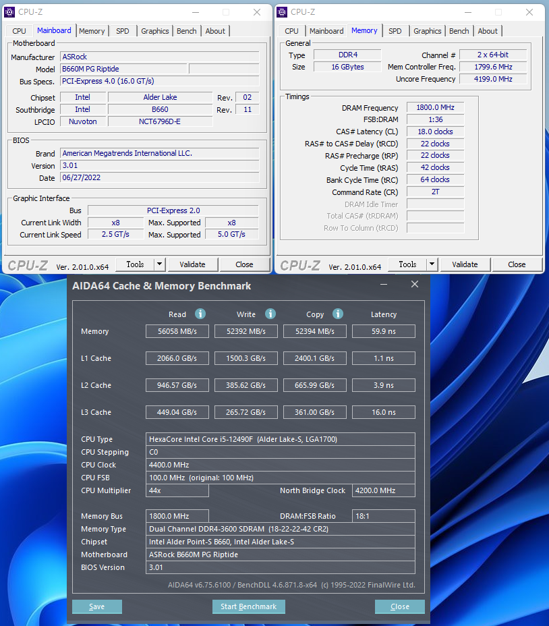The height and width of the screenshot is (626, 549).
Task: Click the Copy info icon in AIDA64
Action: point(338,314)
